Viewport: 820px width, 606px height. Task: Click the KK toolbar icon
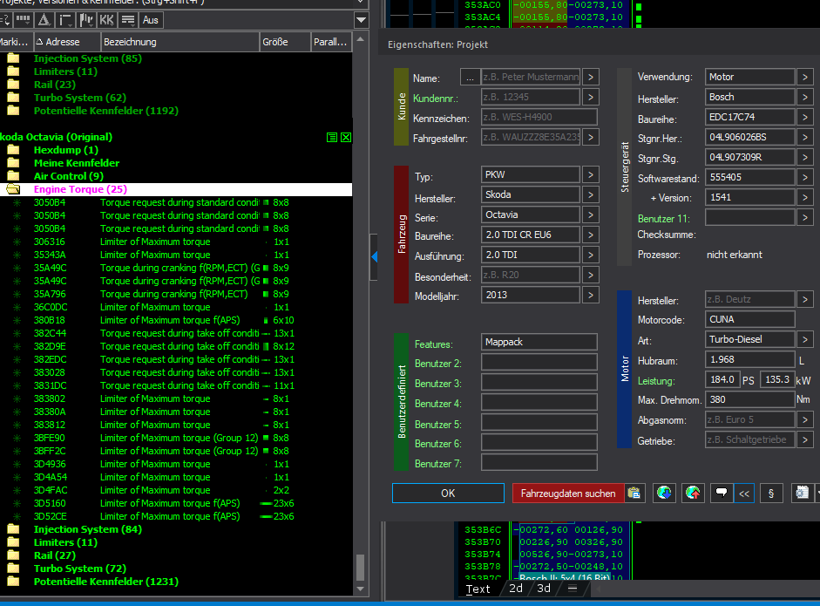[x=107, y=19]
